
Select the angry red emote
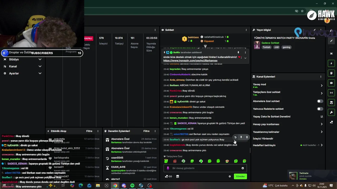tap(175, 161)
